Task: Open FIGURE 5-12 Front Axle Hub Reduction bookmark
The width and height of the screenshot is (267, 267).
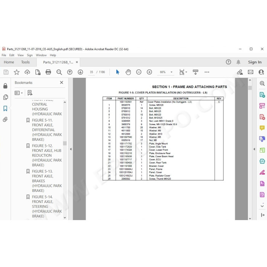Action: coord(47,155)
